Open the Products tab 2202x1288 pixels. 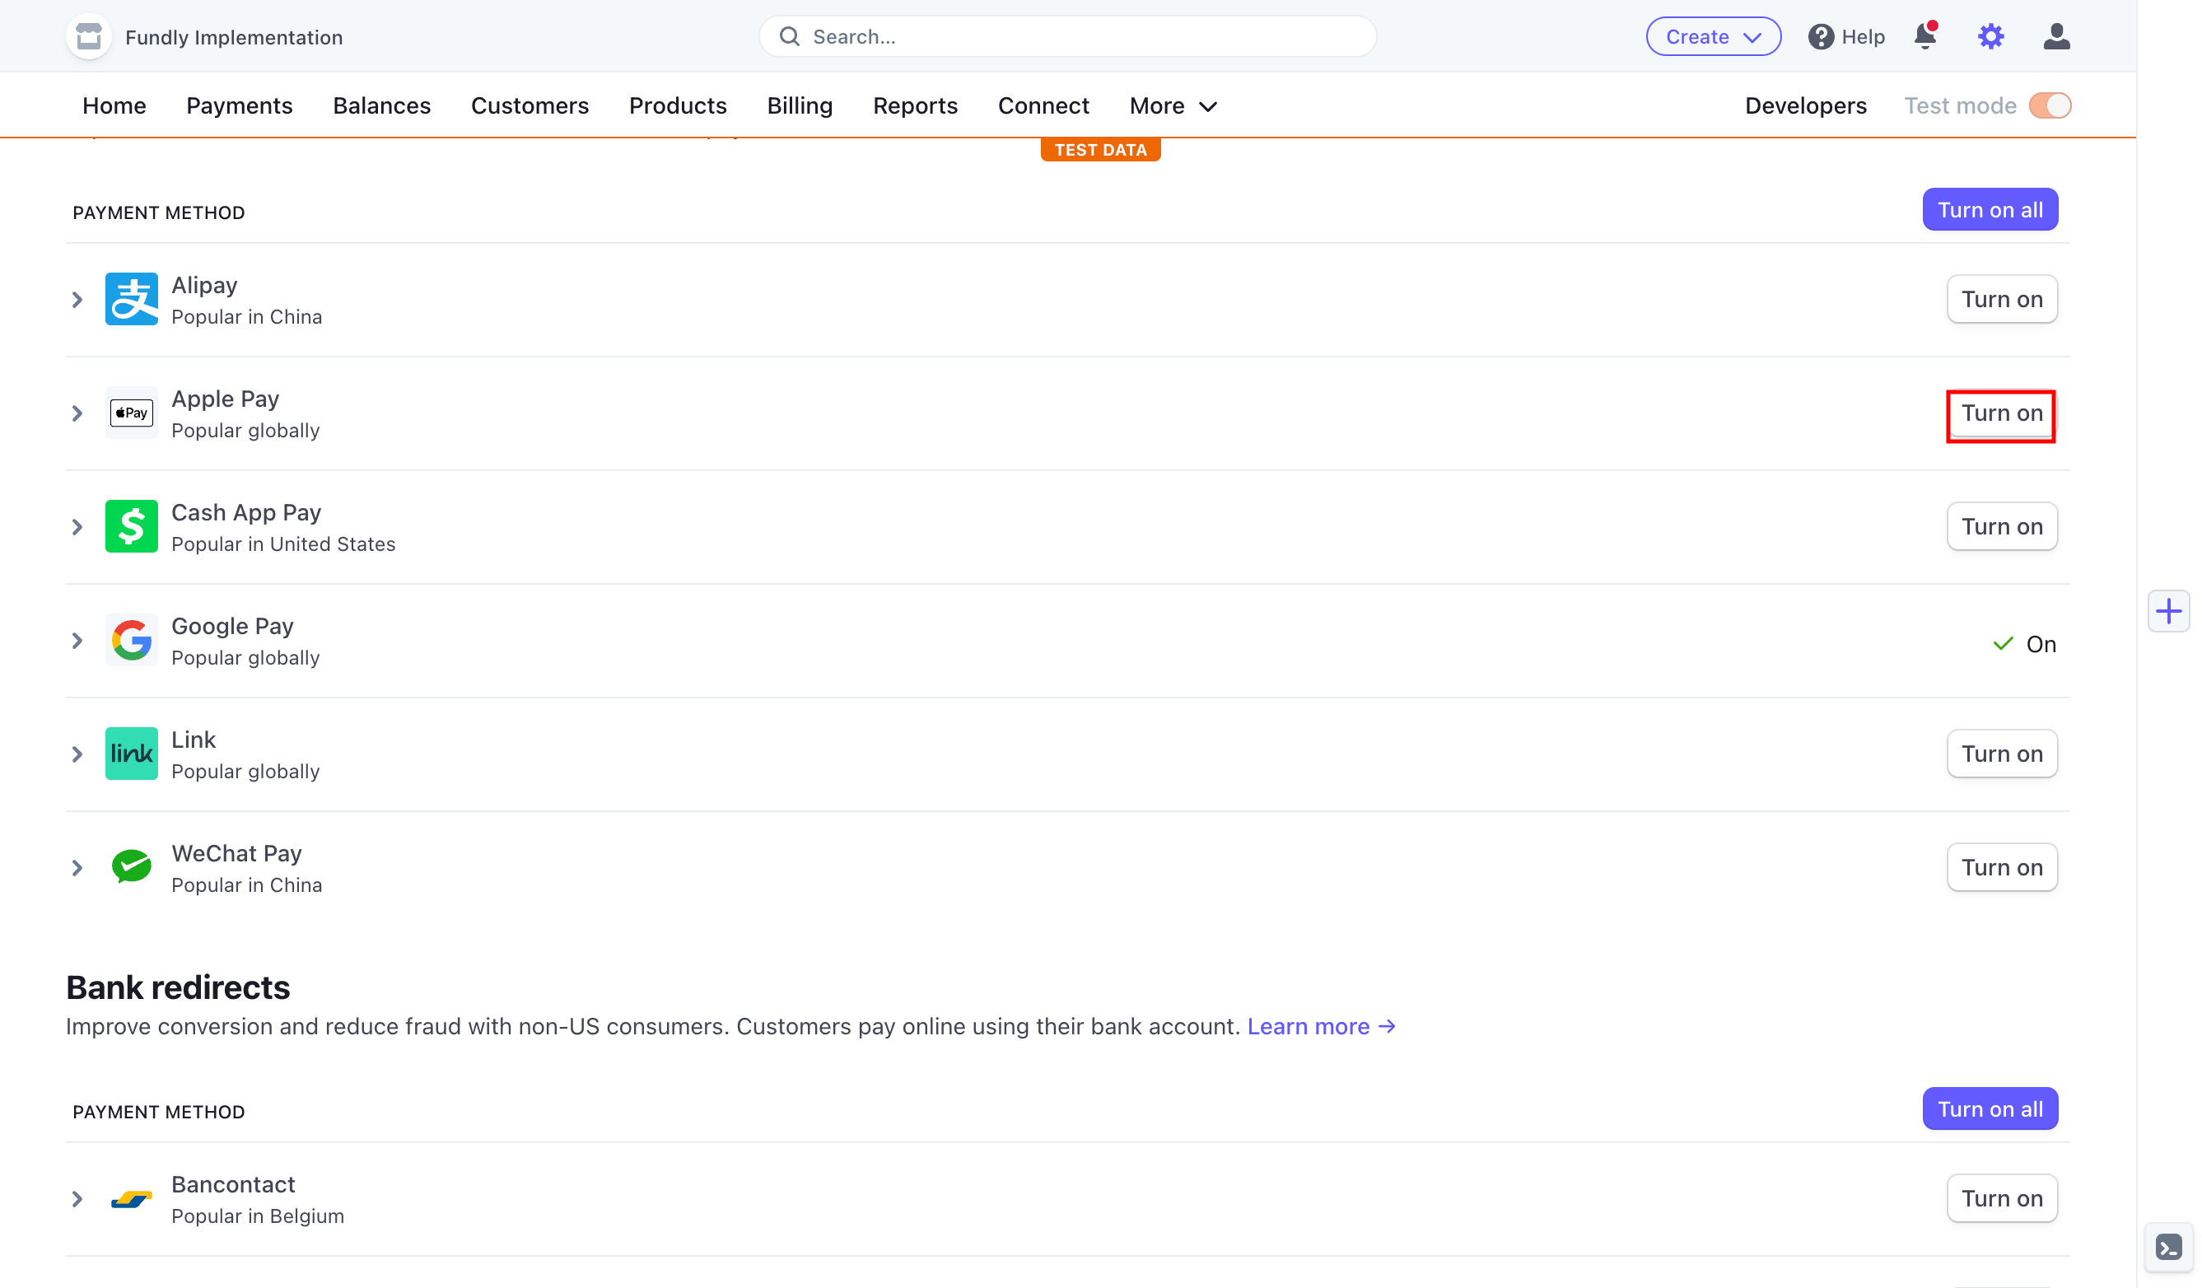678,105
